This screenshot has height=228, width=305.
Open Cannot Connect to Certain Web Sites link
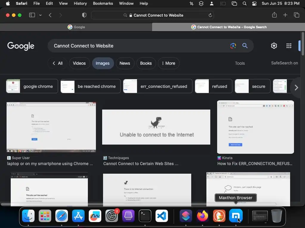[x=141, y=164]
